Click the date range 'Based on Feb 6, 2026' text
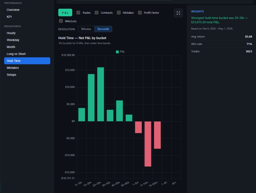256x193 pixels. click(x=212, y=28)
